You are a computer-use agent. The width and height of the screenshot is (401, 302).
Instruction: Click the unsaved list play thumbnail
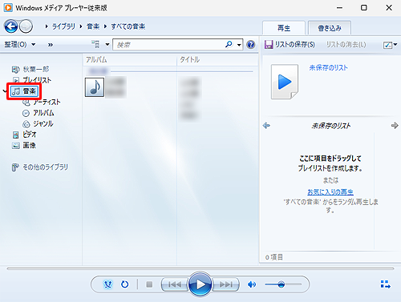[x=285, y=82]
